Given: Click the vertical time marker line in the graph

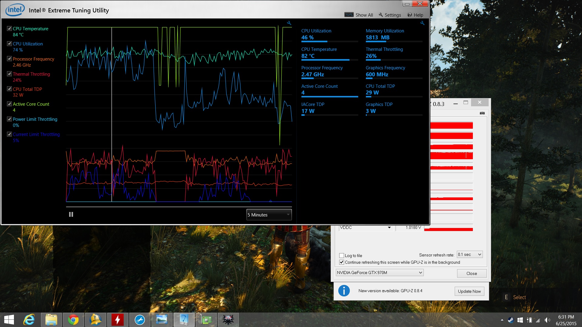Looking at the screenshot, I should [x=112, y=114].
